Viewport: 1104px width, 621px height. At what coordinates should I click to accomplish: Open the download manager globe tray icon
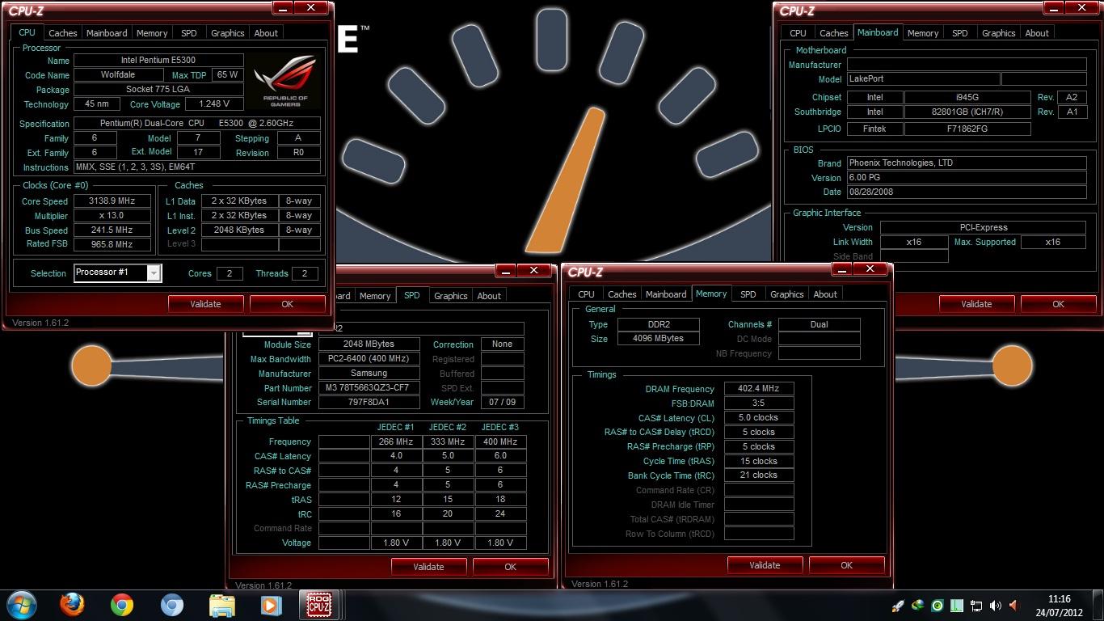pos(917,605)
